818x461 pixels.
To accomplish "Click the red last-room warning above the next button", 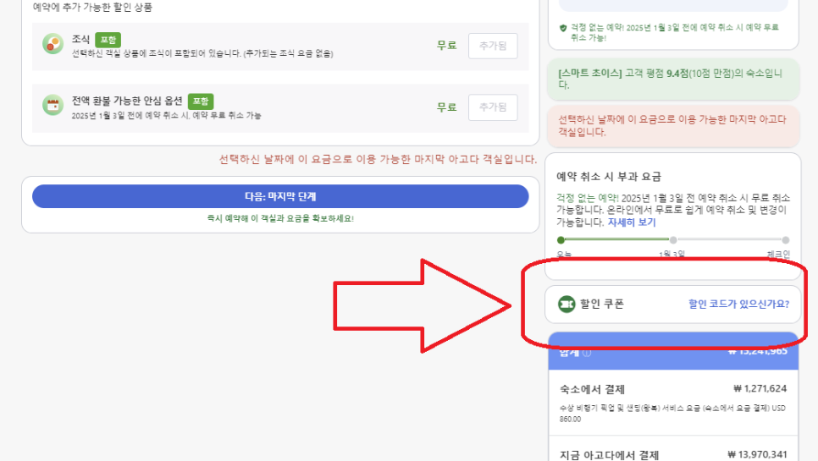I will coord(378,159).
